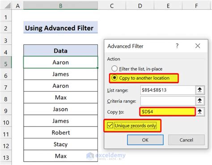Select cell B7 containing Aaron
The height and width of the screenshot is (165, 212).
[x=60, y=86]
